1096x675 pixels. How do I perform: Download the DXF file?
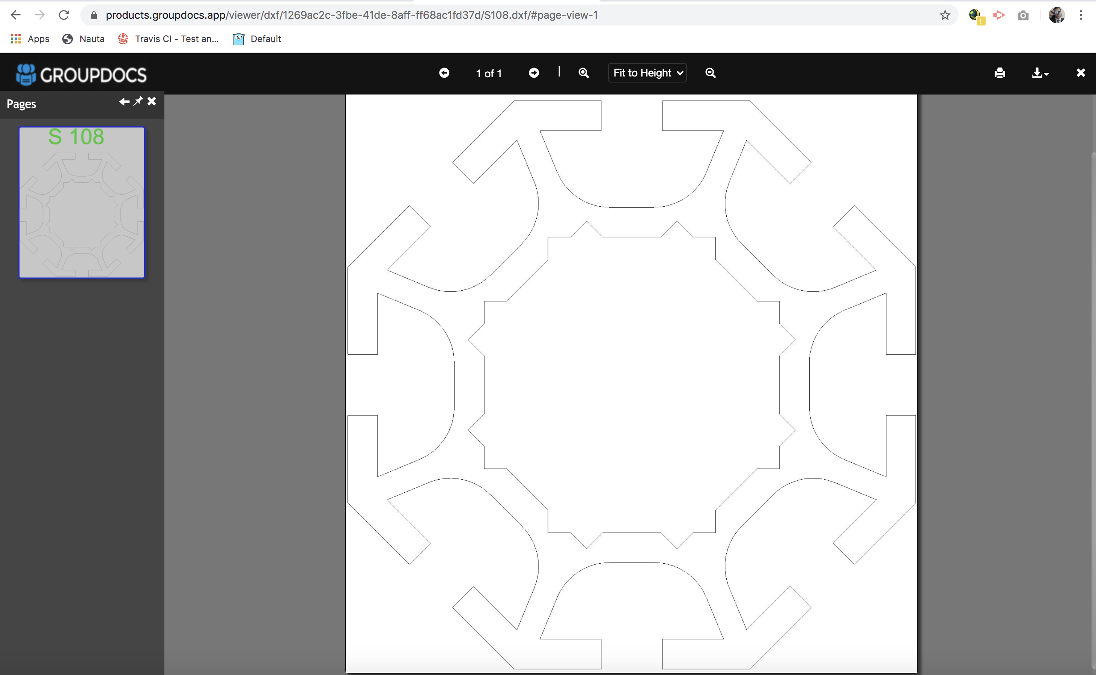[1037, 73]
